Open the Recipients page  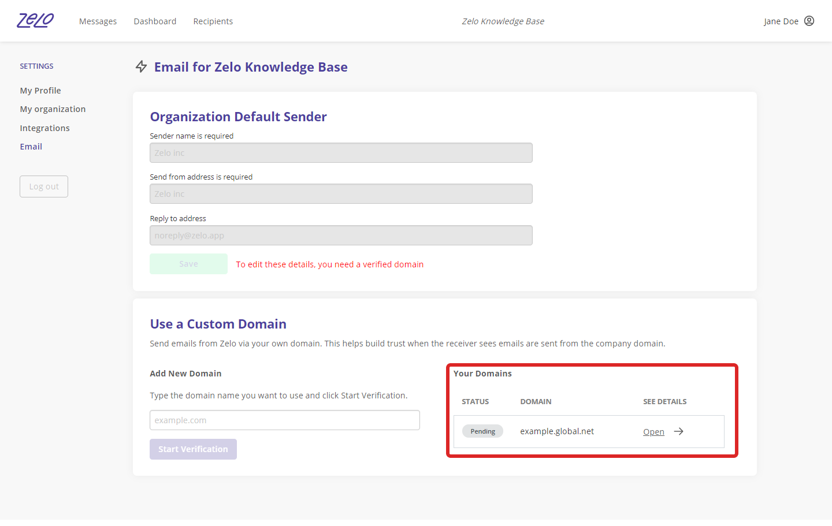tap(213, 21)
